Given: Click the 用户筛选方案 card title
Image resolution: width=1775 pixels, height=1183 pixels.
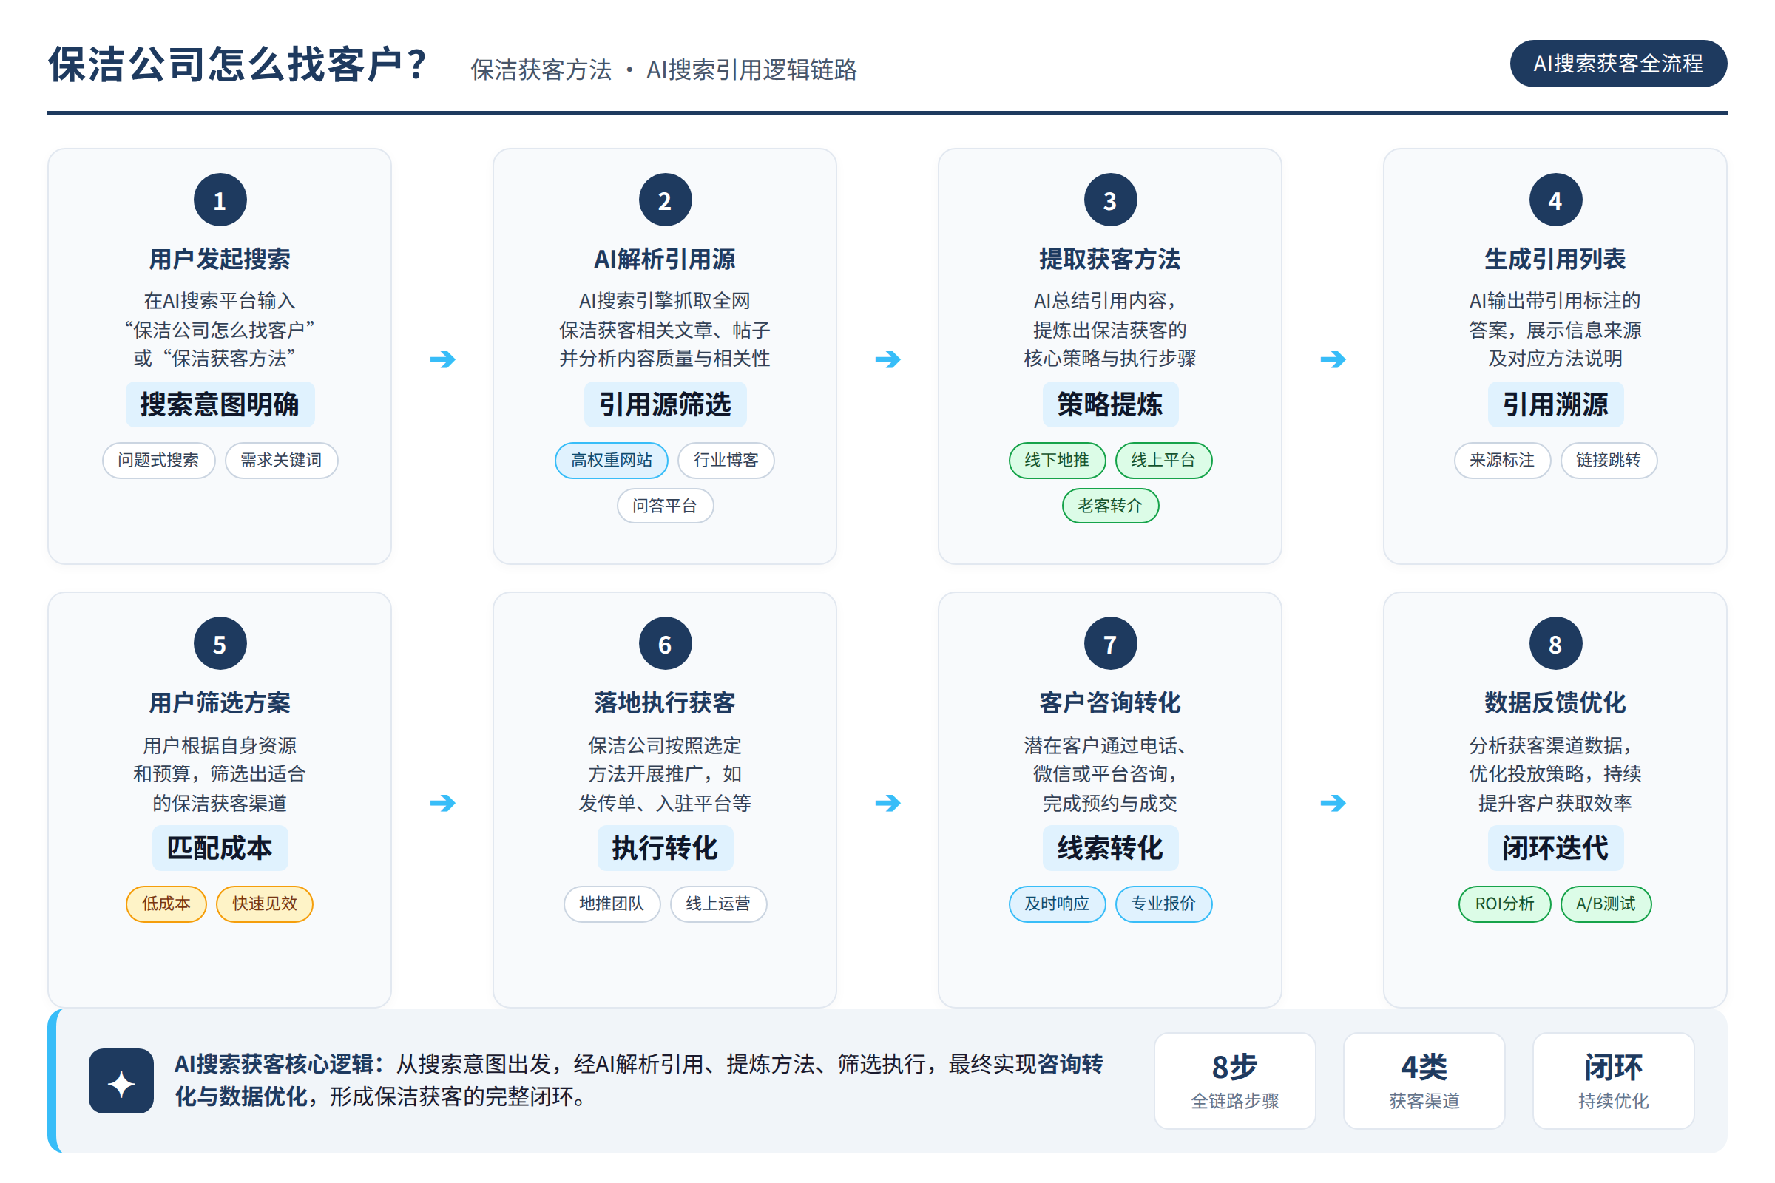Looking at the screenshot, I should coord(220,702).
